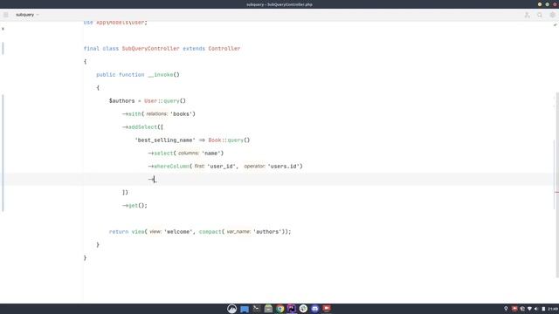Click the 'user_id' string argument
This screenshot has height=314, width=559.
tap(221, 167)
